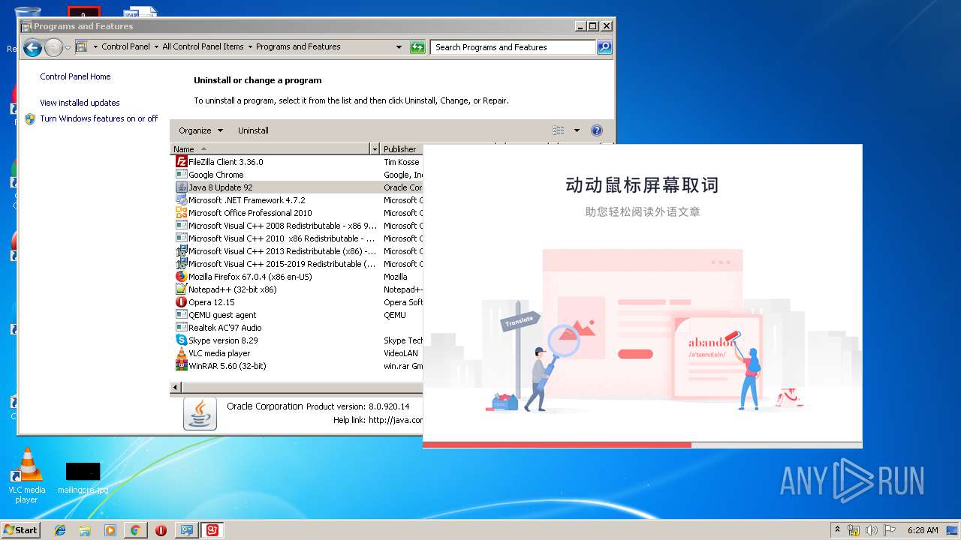The image size is (961, 540).
Task: Select Mozilla Firefox 67.0.4 icon in list
Action: pyautogui.click(x=181, y=276)
